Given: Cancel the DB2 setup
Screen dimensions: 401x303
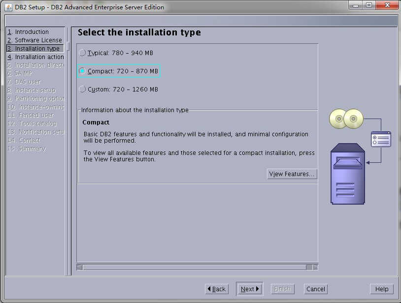Looking at the screenshot, I should (x=316, y=289).
